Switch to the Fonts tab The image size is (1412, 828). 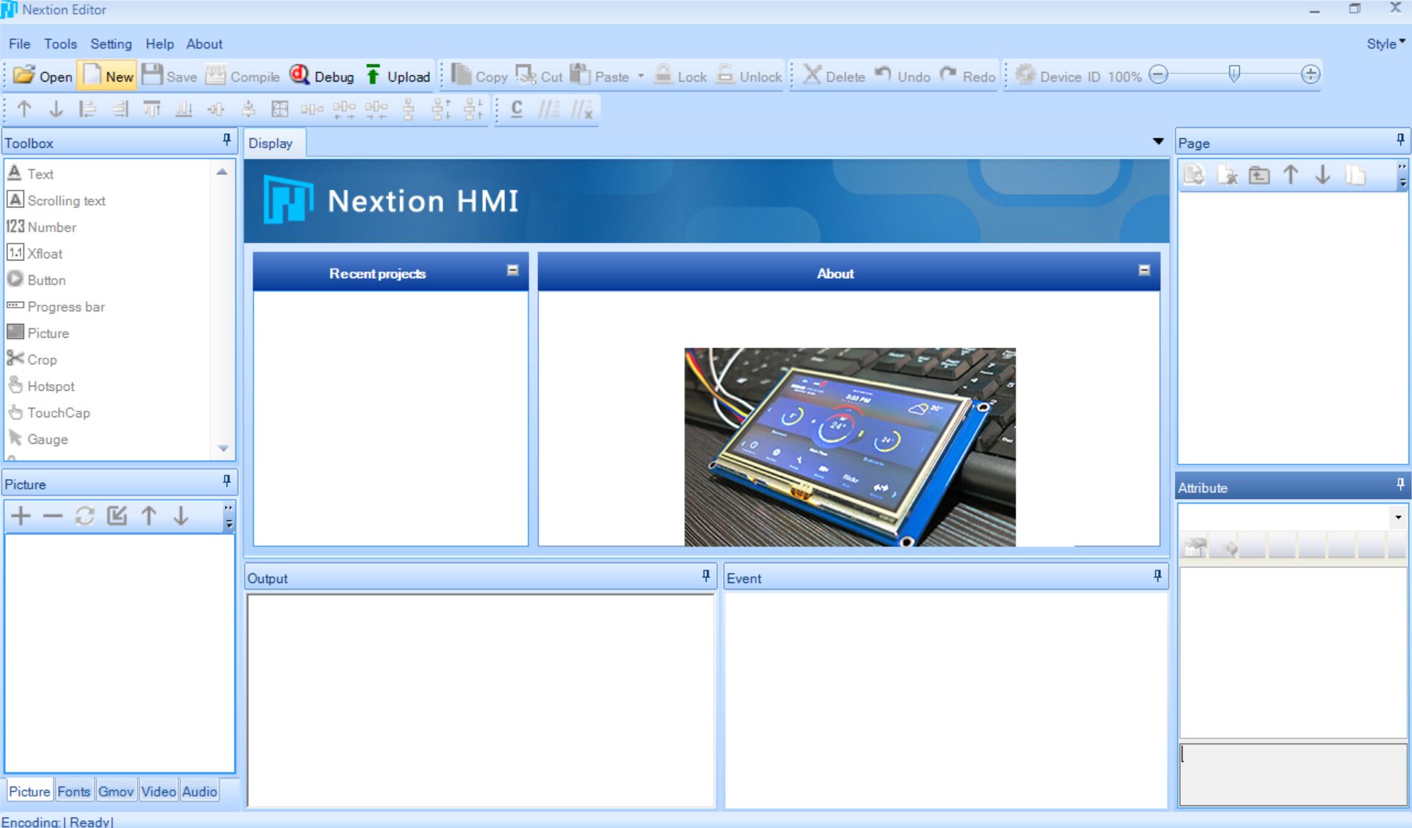click(x=74, y=791)
